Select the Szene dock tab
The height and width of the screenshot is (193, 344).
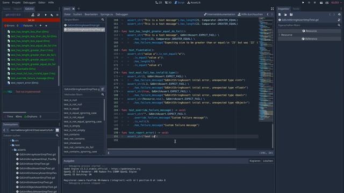click(6, 9)
